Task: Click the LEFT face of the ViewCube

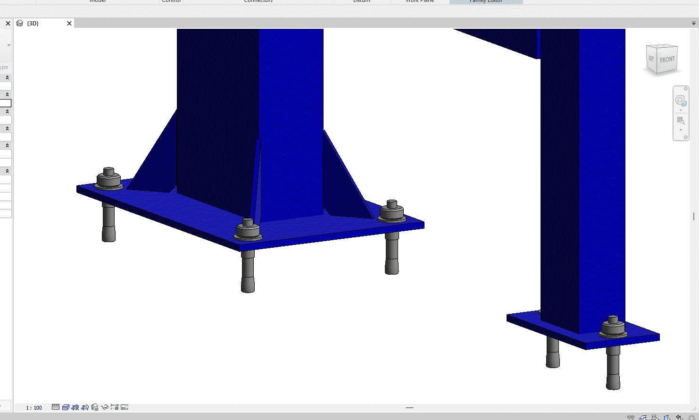Action: 651,59
